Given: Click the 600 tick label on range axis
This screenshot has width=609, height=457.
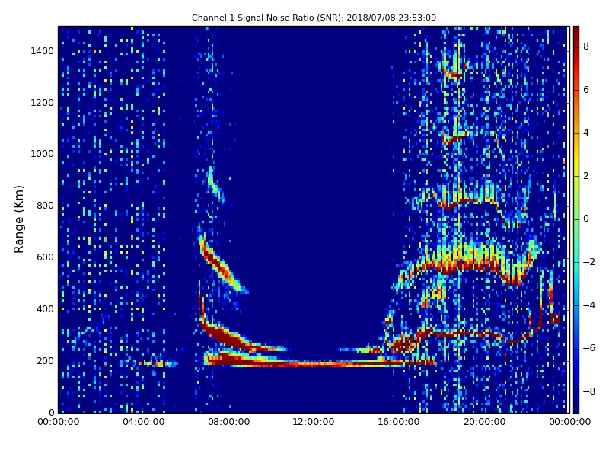Looking at the screenshot, I should [45, 257].
